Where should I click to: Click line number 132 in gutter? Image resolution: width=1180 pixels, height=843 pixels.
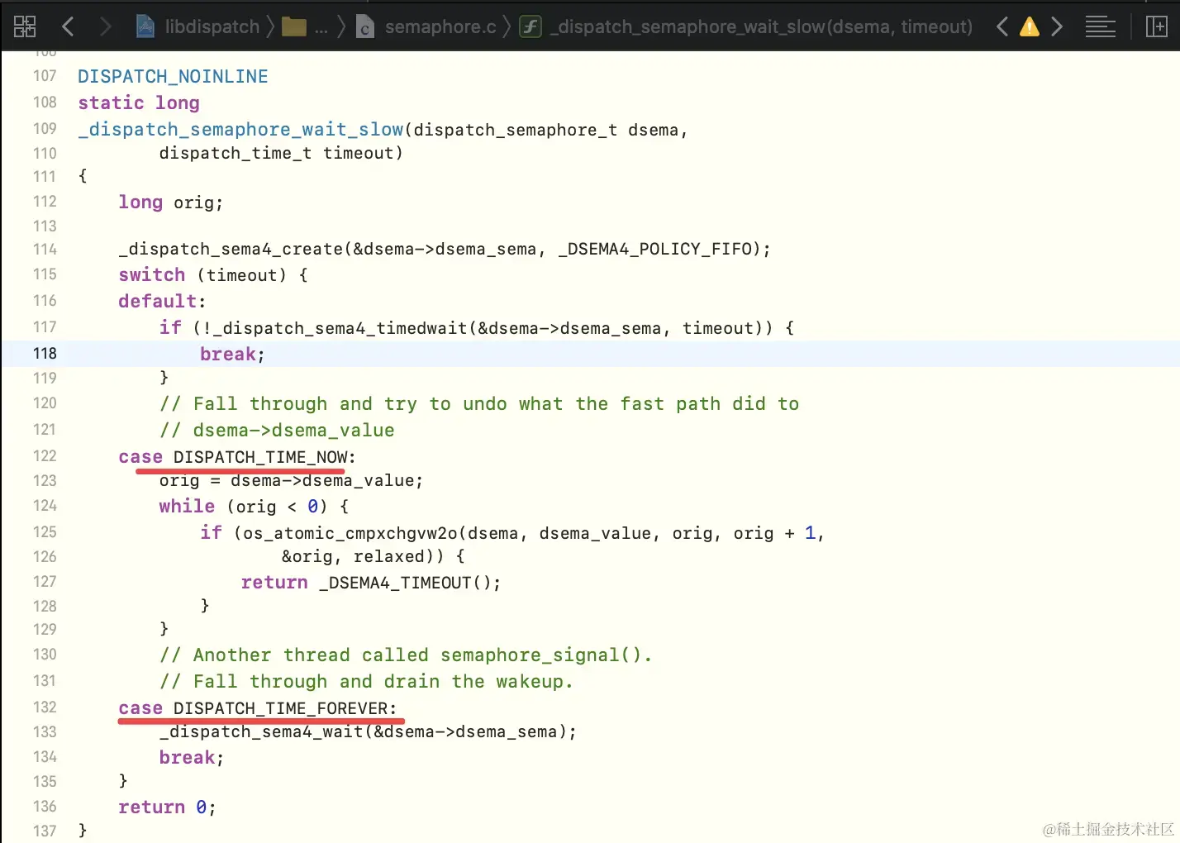coord(45,707)
